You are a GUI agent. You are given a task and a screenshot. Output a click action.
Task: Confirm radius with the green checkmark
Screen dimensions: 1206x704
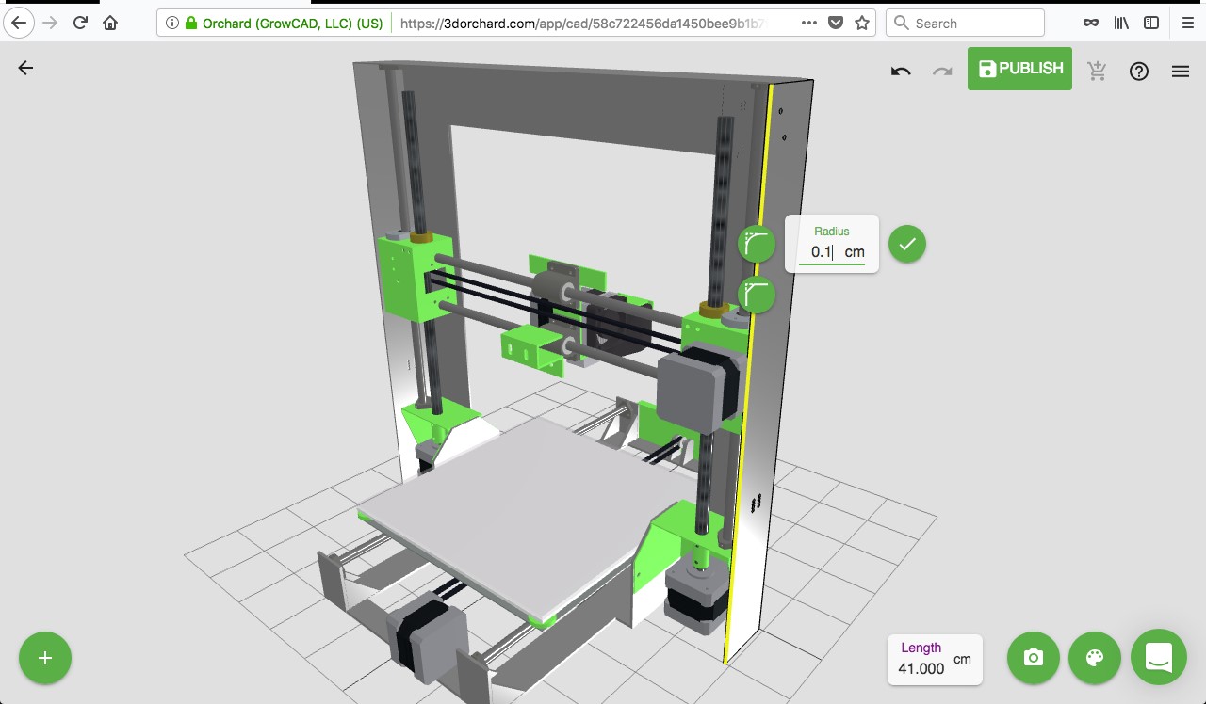pos(907,245)
